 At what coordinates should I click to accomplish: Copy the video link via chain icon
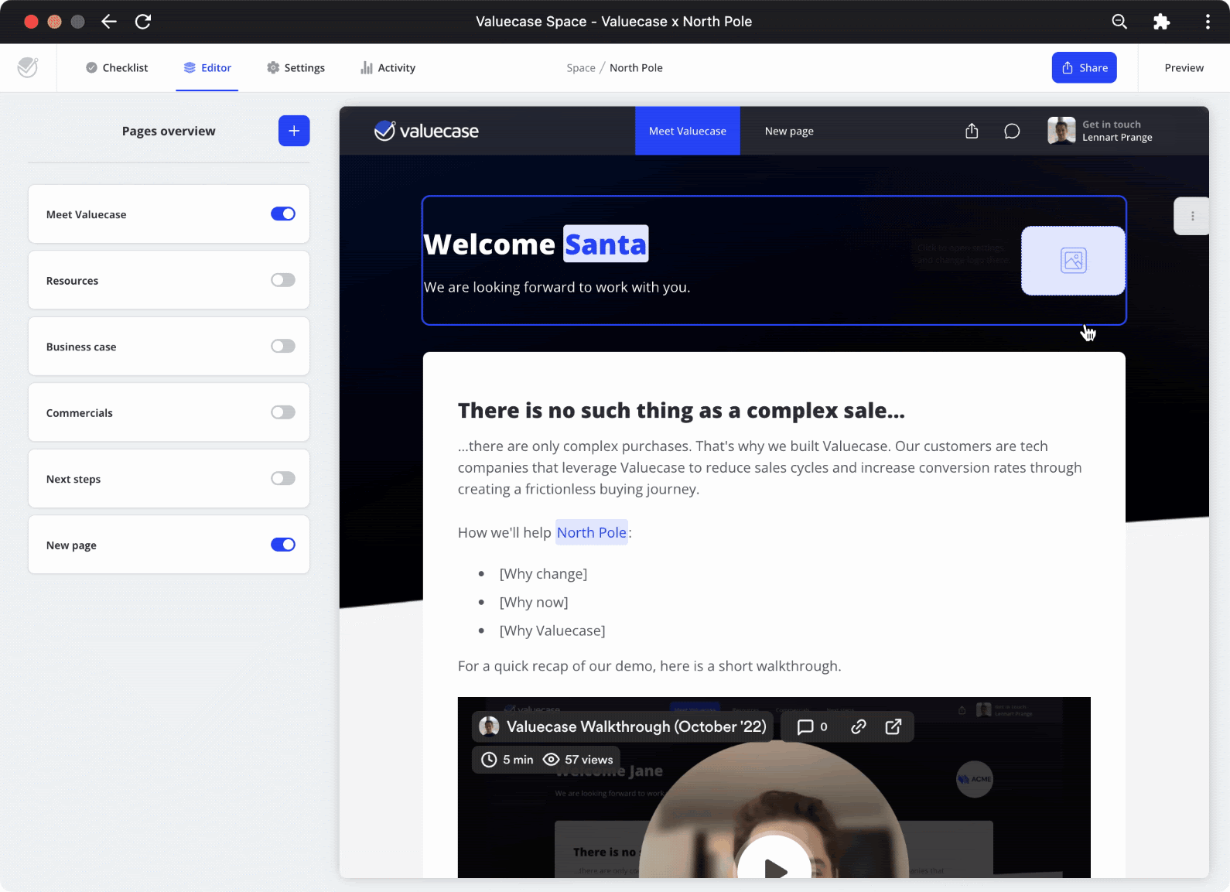(859, 726)
